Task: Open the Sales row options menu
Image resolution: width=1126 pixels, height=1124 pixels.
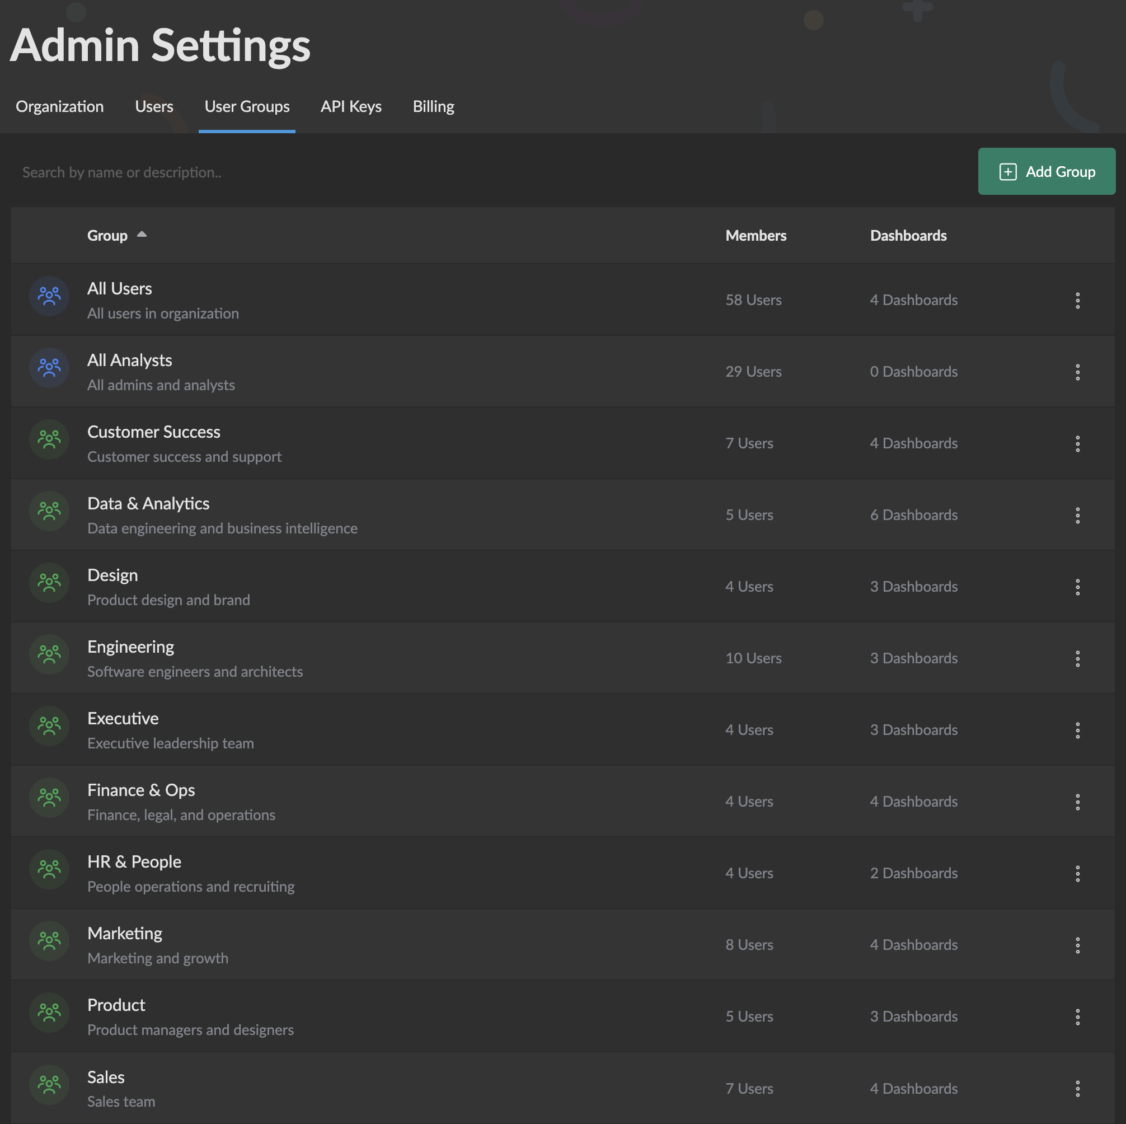Action: pos(1077,1088)
